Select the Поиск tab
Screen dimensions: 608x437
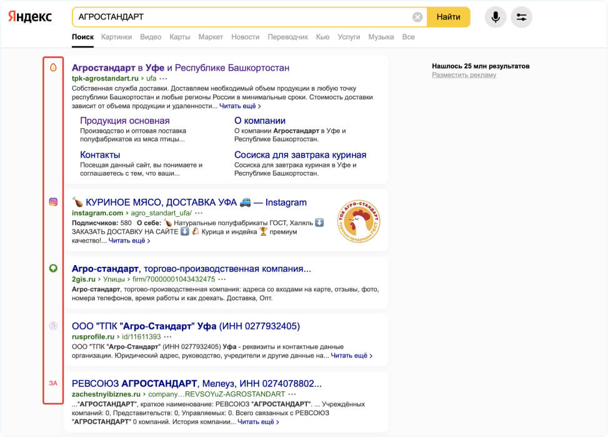82,37
